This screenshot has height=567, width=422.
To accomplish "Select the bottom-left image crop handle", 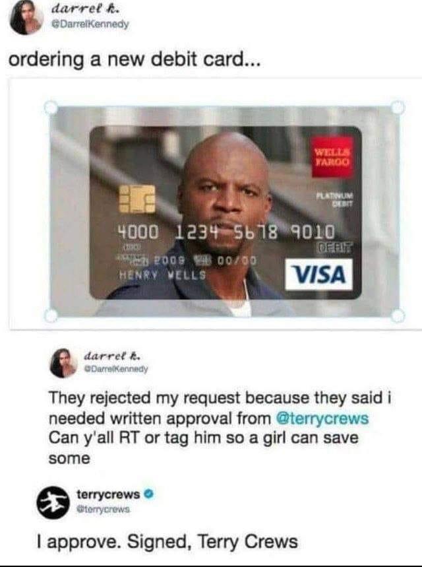I will point(51,316).
